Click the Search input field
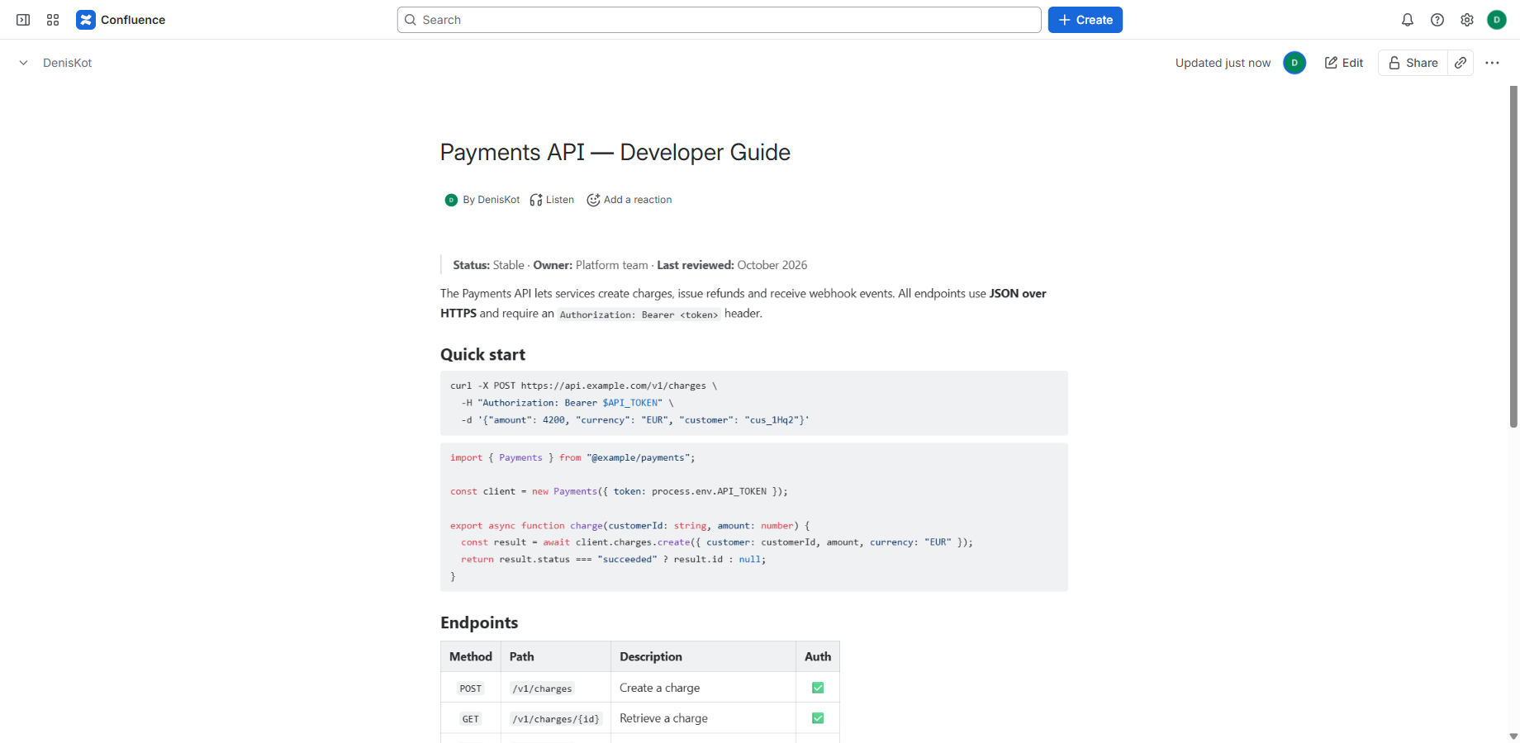 click(719, 20)
